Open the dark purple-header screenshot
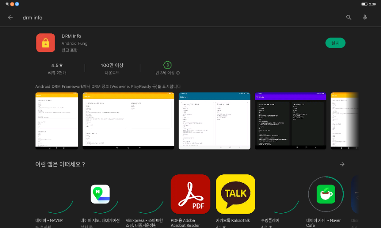Screen dimensions: 381x228 coord(290,121)
